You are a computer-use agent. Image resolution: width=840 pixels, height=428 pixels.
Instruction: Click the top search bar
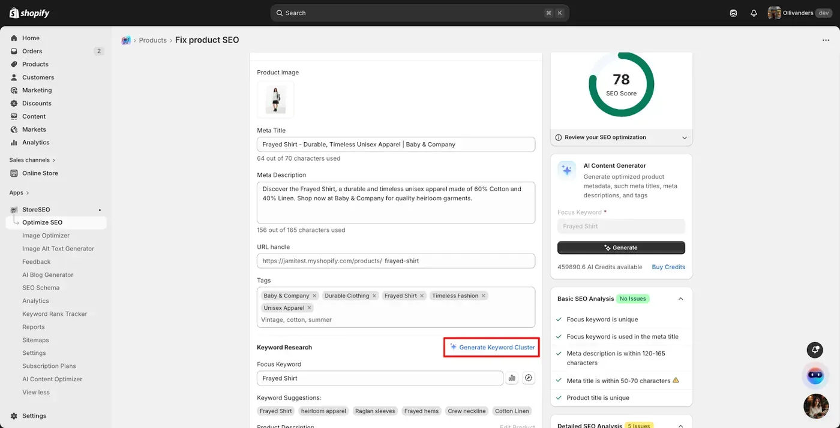419,13
